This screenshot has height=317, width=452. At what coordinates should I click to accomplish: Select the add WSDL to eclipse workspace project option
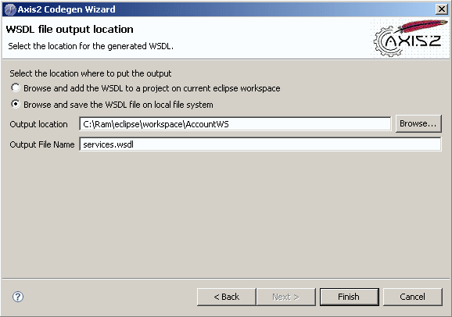tap(16, 87)
